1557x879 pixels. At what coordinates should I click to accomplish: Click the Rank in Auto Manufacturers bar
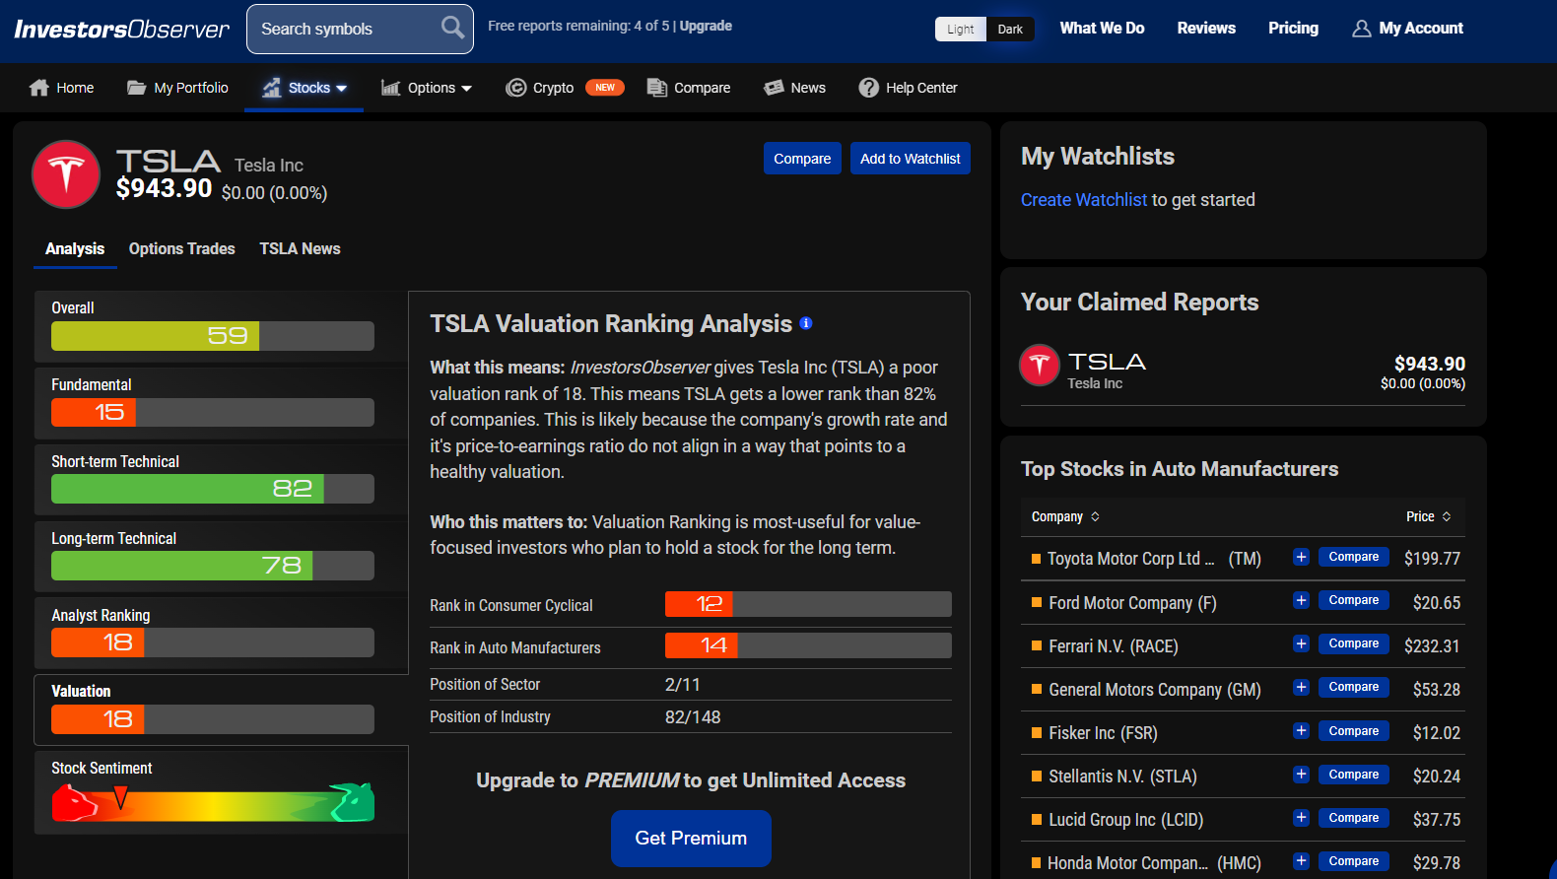808,645
